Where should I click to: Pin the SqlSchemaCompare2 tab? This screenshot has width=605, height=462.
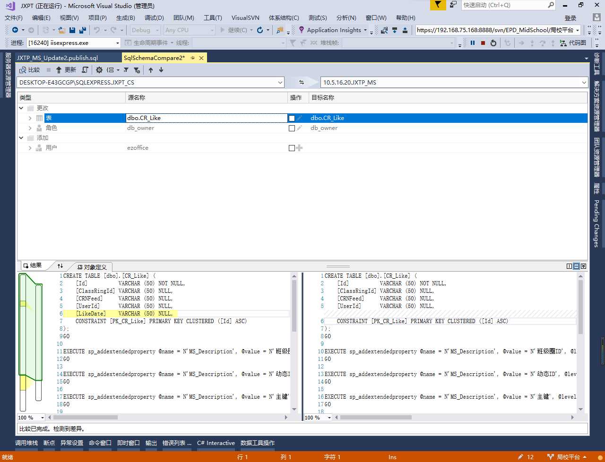[x=192, y=58]
